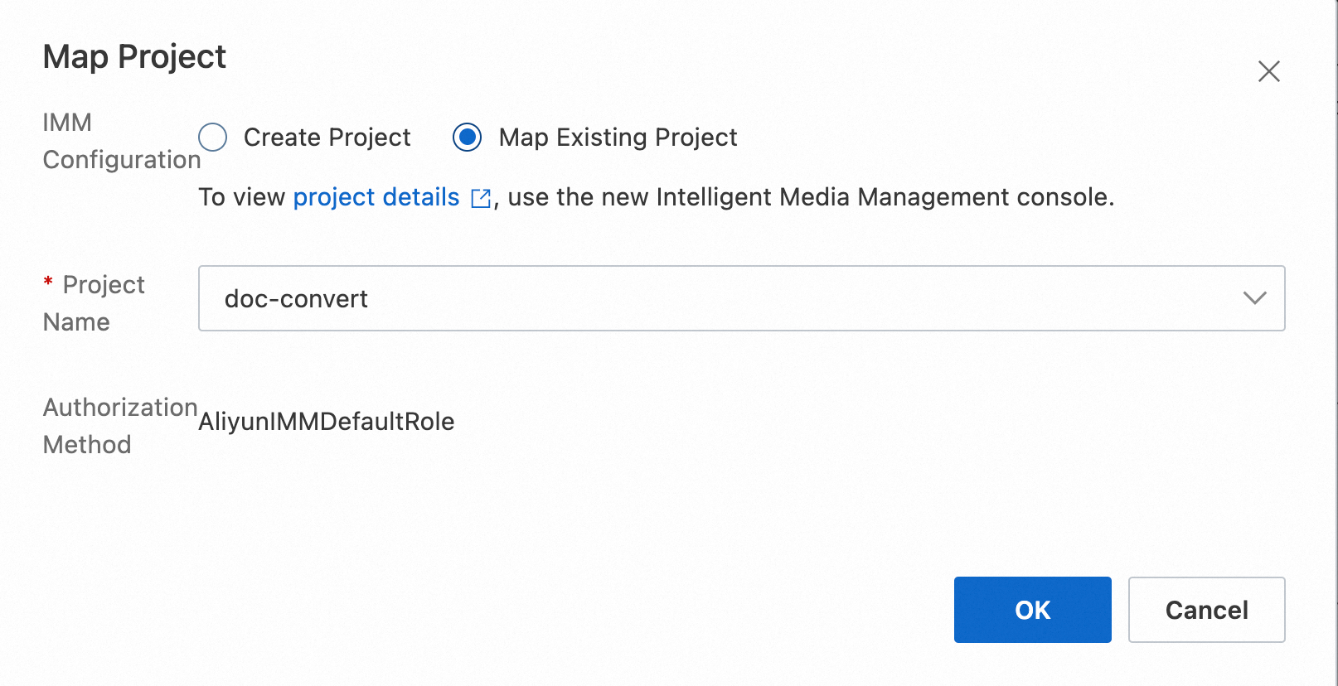The image size is (1338, 686).
Task: Click the Authorization Method label
Action: [x=119, y=426]
